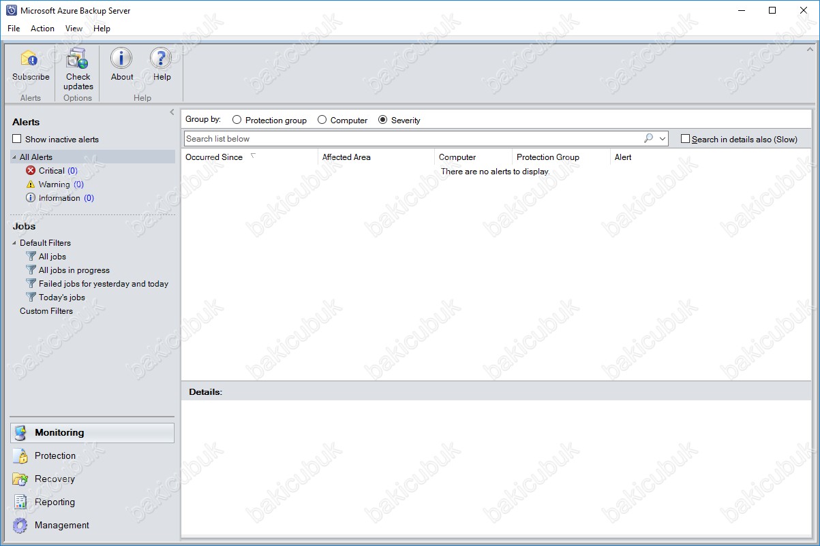Switch to Reporting workspace label

(55, 502)
